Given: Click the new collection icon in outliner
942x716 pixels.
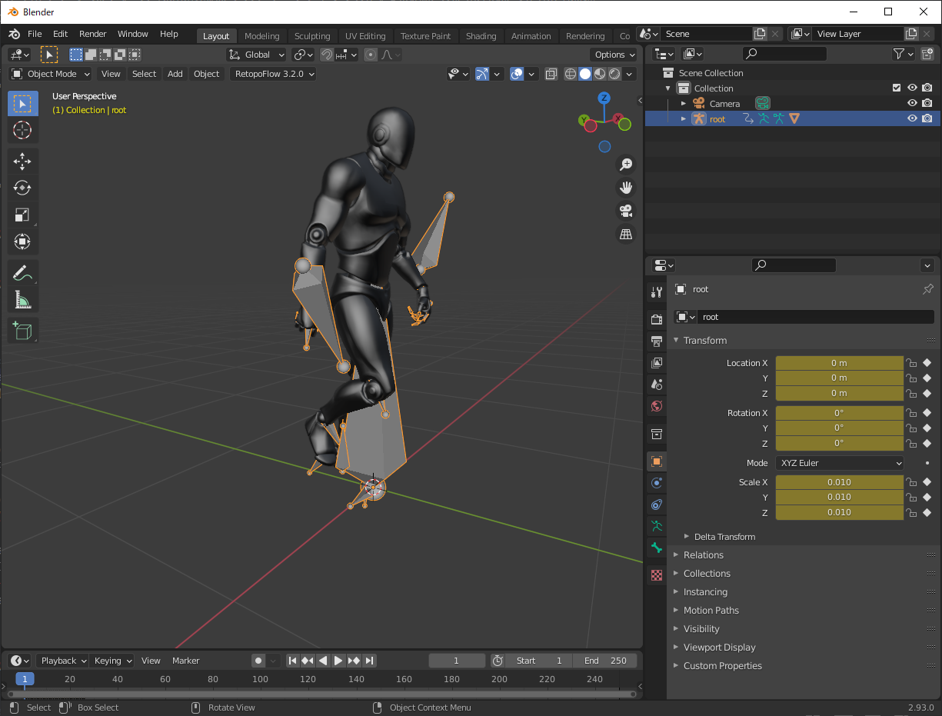Looking at the screenshot, I should point(927,54).
